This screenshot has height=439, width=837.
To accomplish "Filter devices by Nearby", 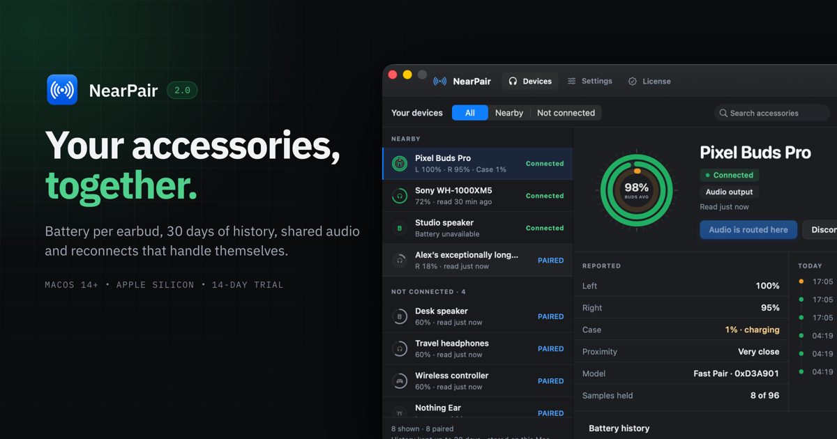I will [x=509, y=113].
